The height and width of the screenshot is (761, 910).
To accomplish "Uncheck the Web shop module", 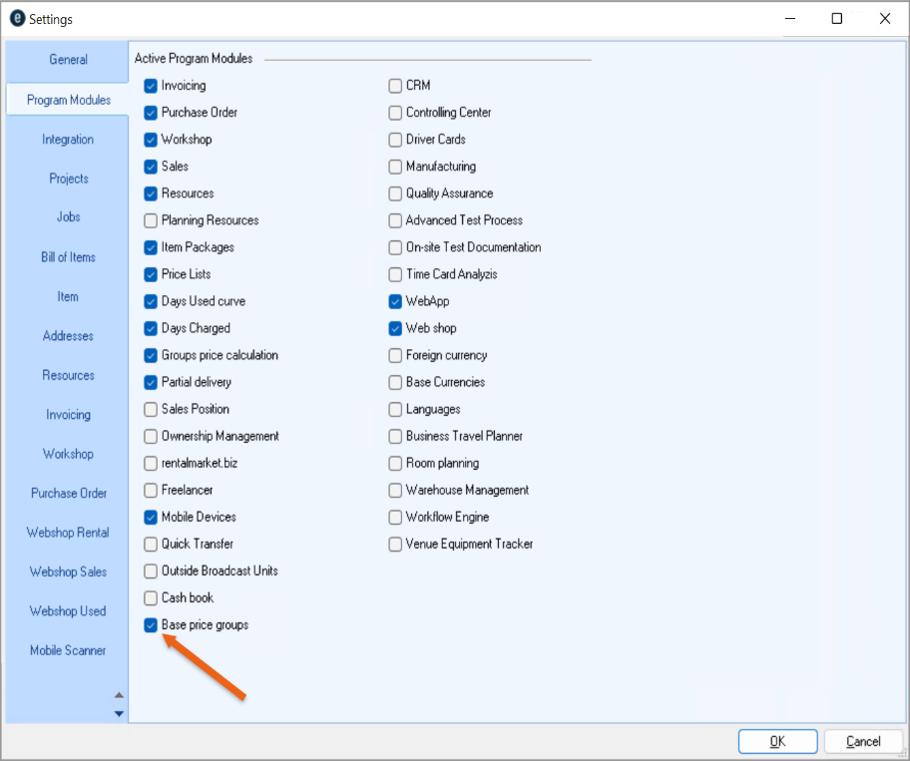I will 395,328.
